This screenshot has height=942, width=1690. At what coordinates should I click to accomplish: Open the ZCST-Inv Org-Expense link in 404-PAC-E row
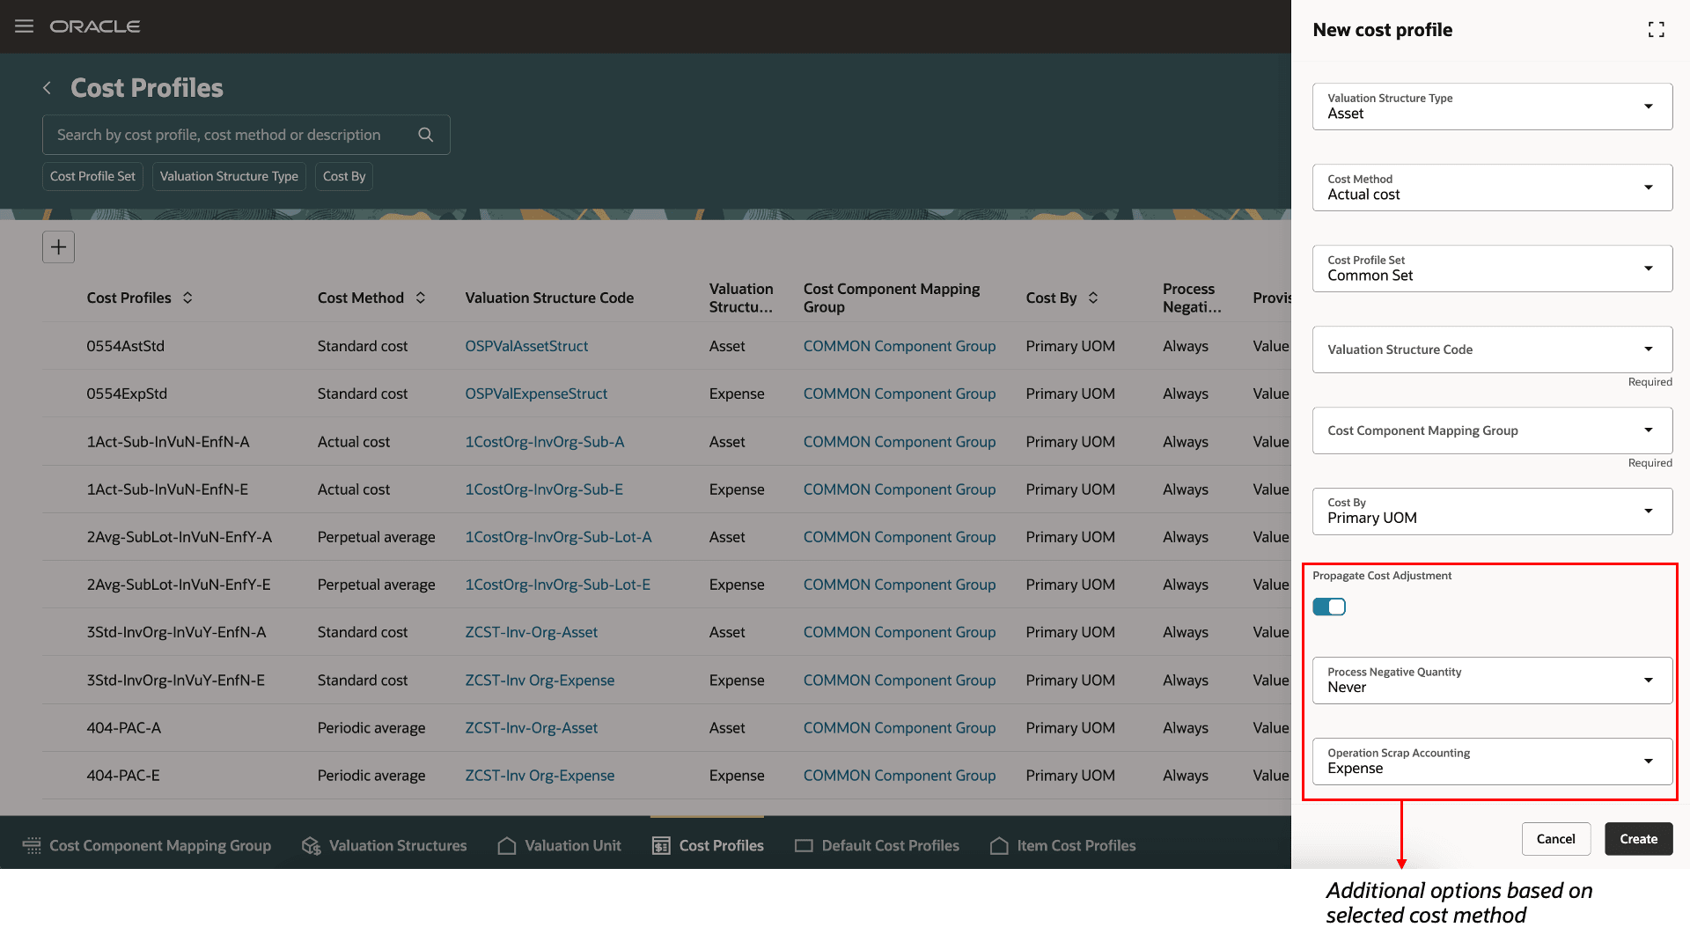[x=540, y=776]
